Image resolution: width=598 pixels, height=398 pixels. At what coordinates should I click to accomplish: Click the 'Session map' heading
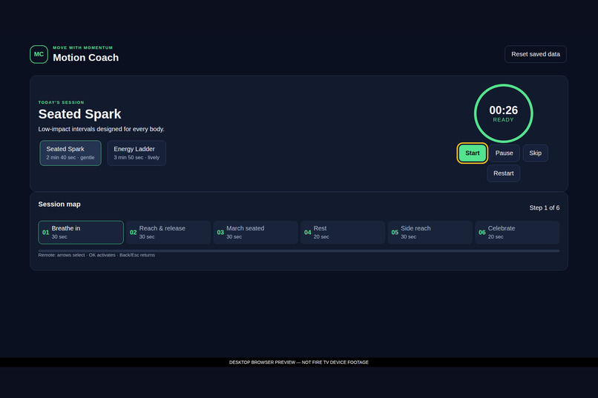pyautogui.click(x=59, y=204)
